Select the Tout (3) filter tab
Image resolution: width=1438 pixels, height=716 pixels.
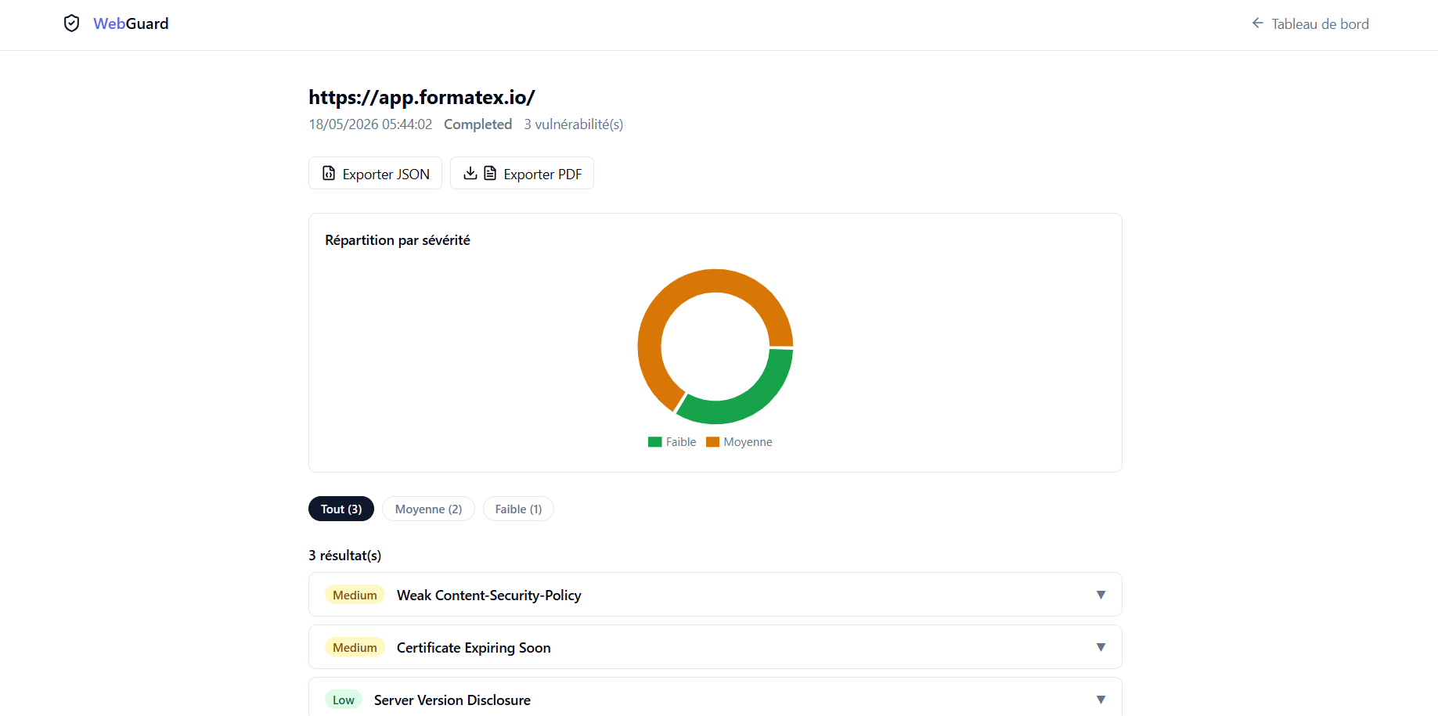point(341,509)
